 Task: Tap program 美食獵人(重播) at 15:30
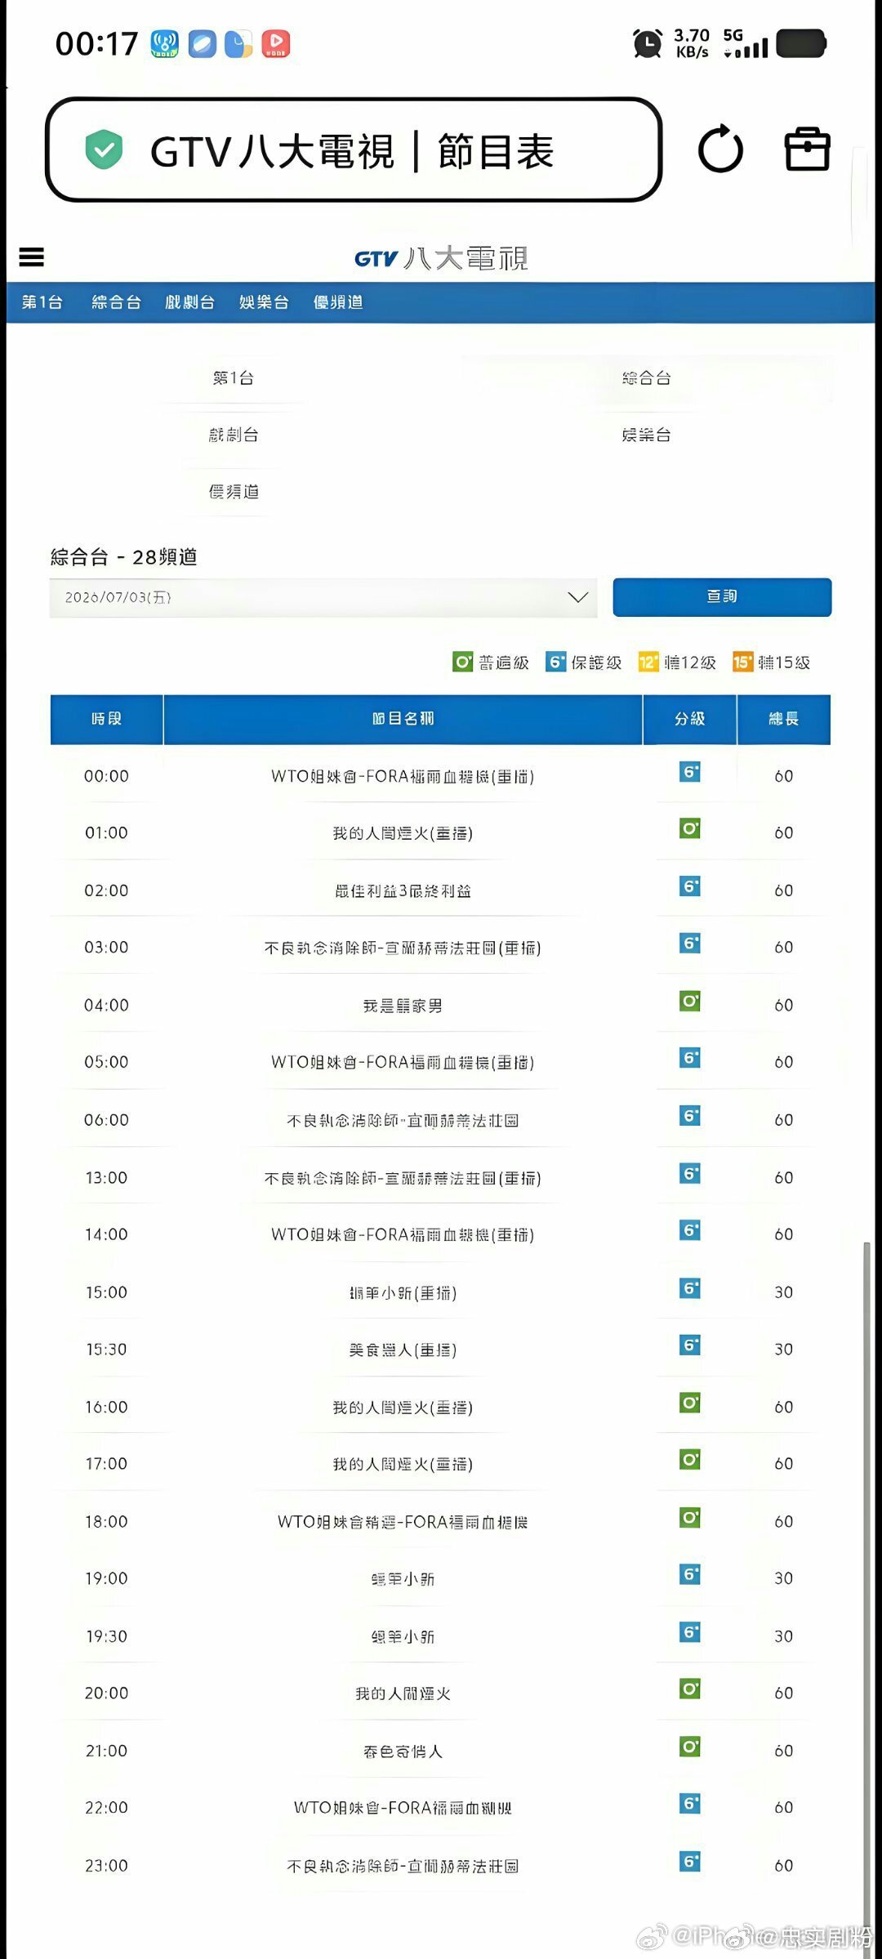(x=403, y=1350)
